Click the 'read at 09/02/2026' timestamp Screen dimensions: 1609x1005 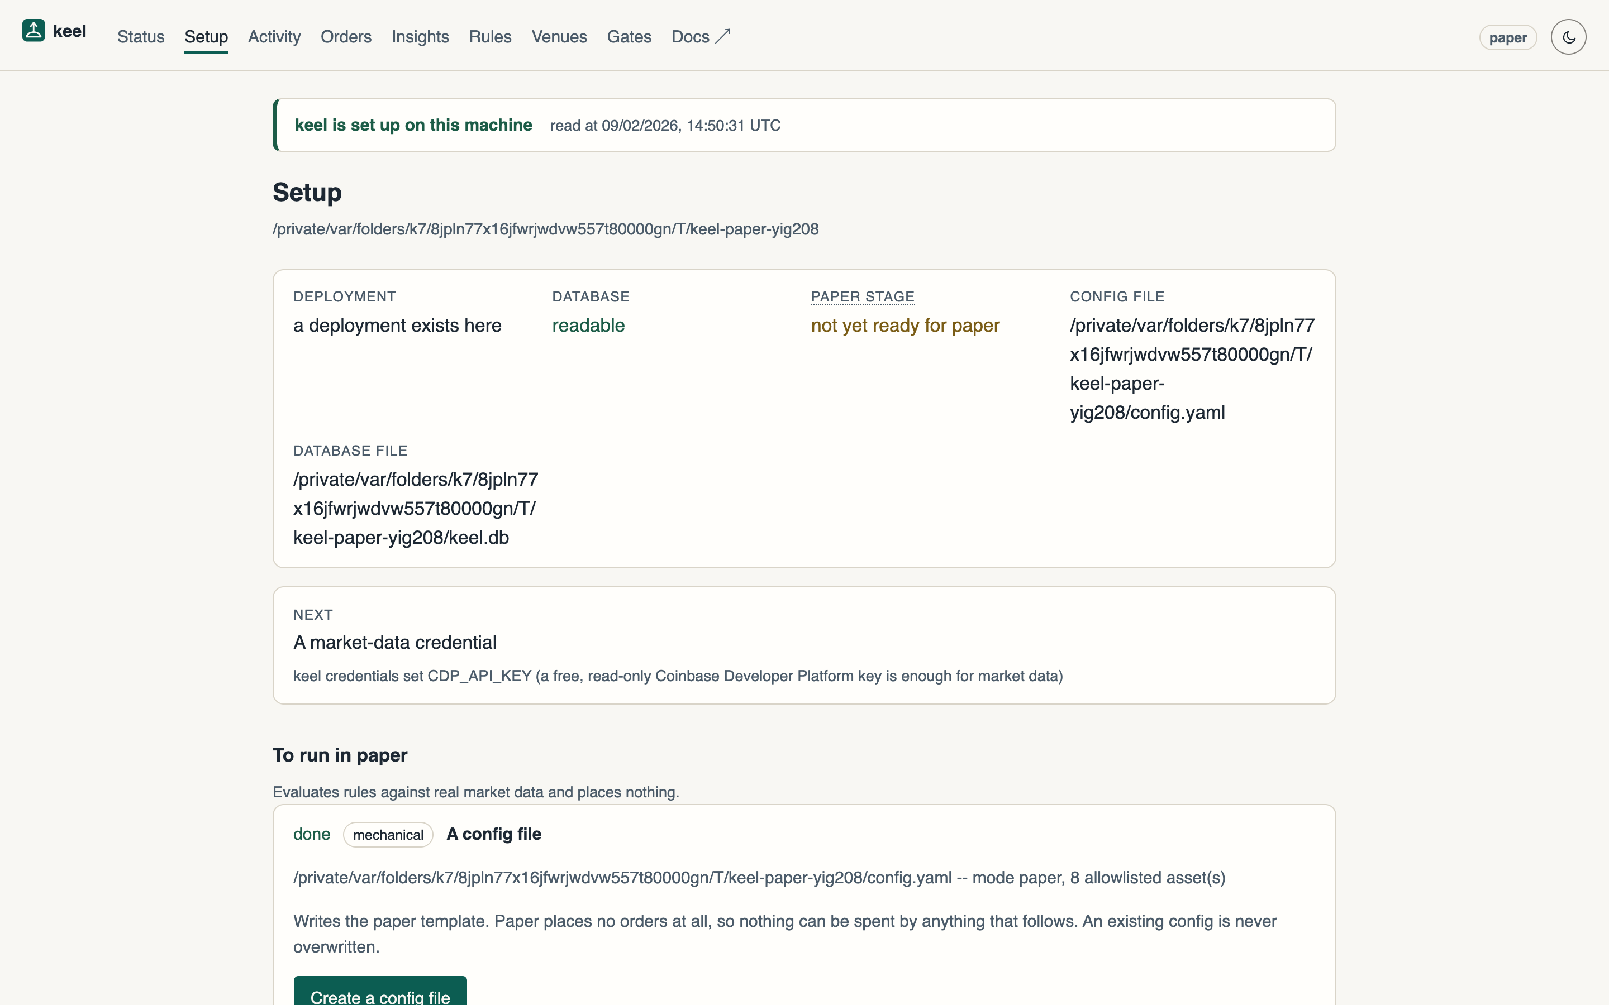coord(665,126)
